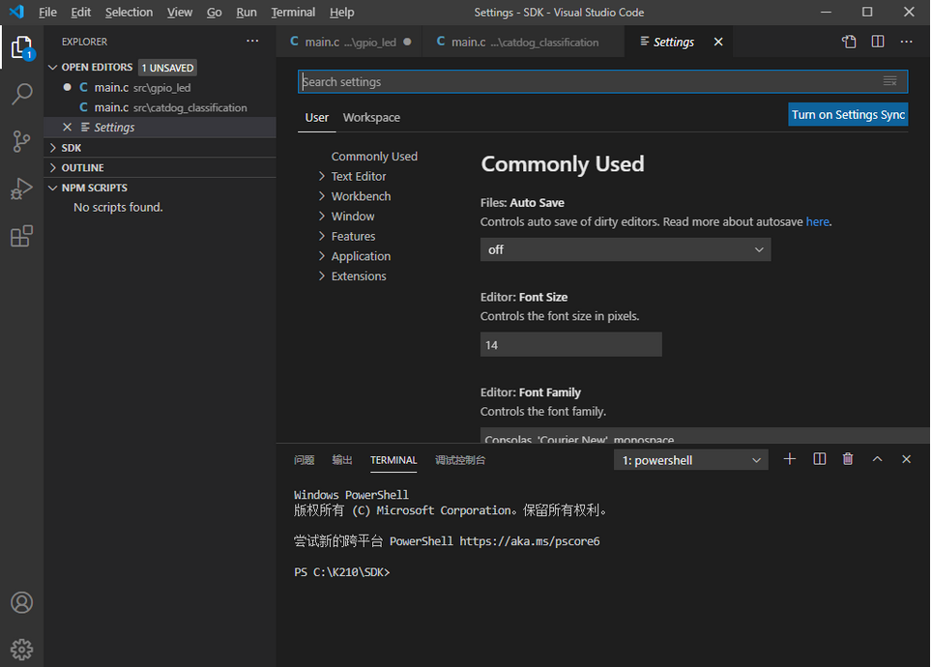The height and width of the screenshot is (667, 932).
Task: Switch to main.c catdog_classification editor tab
Action: pyautogui.click(x=523, y=42)
